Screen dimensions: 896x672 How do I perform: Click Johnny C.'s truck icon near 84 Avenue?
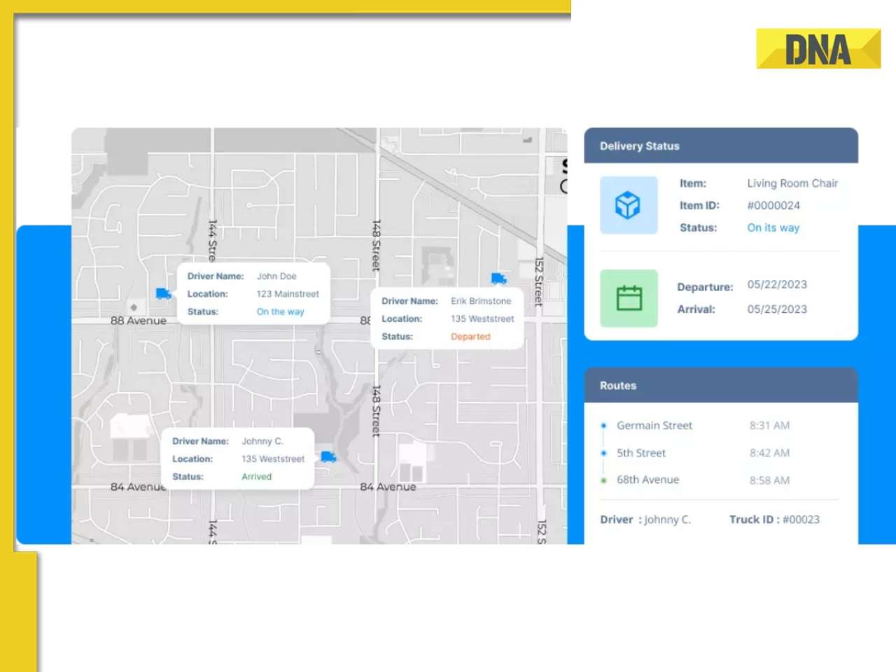point(328,458)
